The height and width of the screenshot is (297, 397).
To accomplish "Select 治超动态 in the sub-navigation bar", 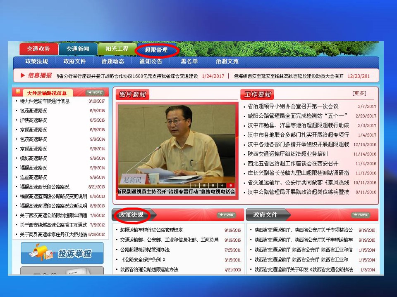I will [x=112, y=61].
